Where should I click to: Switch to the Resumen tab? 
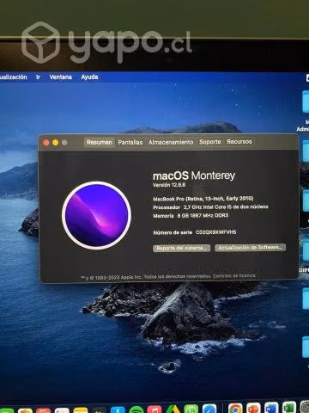tap(100, 142)
